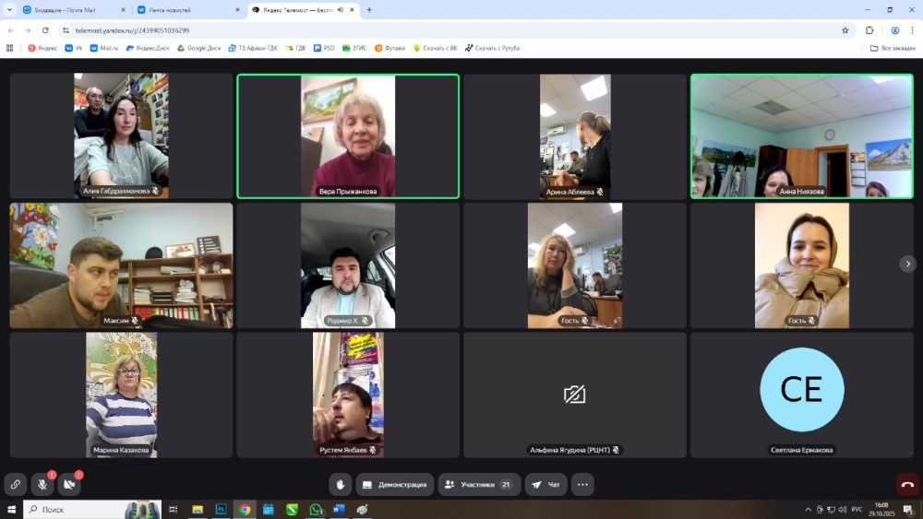
Task: Unmute the microphone in the call
Action: 42,484
